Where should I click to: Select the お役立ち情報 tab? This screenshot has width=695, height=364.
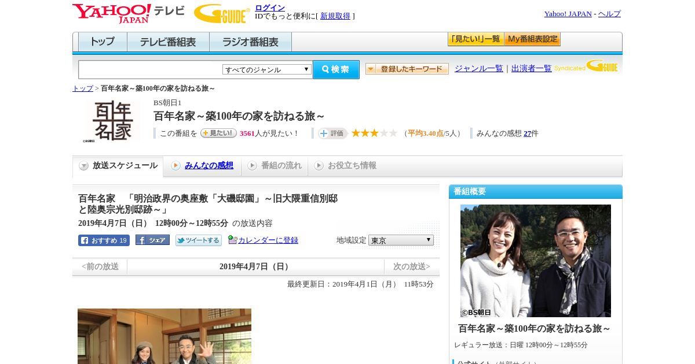pos(345,166)
